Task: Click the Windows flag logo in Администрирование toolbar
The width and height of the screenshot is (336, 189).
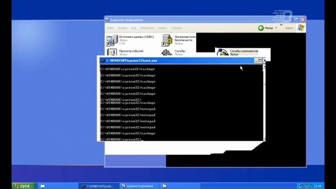Action: pos(301,28)
